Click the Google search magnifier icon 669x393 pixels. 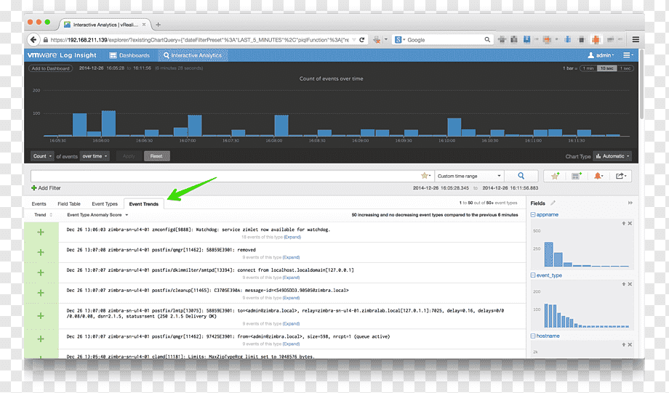point(487,40)
